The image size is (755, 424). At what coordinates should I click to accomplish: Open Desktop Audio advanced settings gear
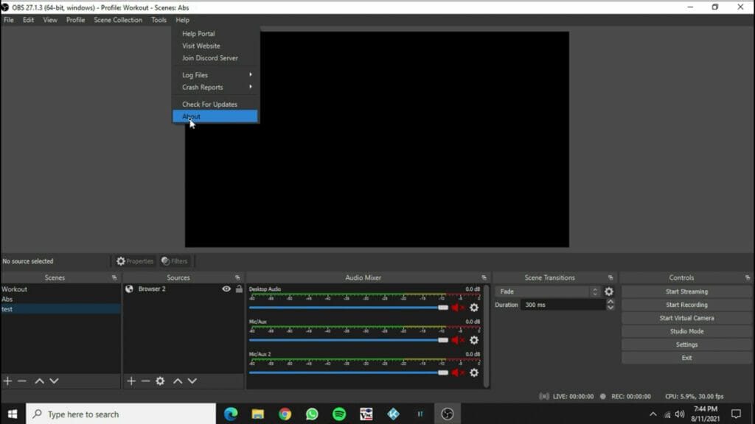coord(473,308)
